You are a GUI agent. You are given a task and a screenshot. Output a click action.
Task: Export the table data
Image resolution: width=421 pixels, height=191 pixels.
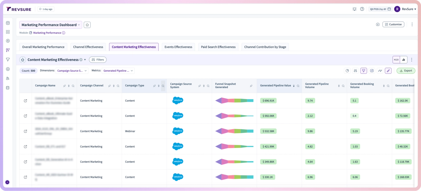point(406,71)
